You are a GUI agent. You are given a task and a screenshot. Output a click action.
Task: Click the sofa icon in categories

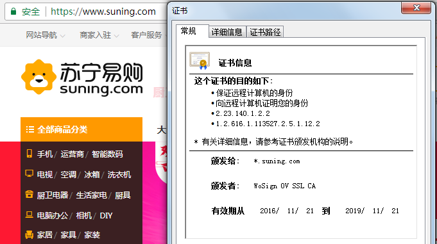(x=29, y=234)
